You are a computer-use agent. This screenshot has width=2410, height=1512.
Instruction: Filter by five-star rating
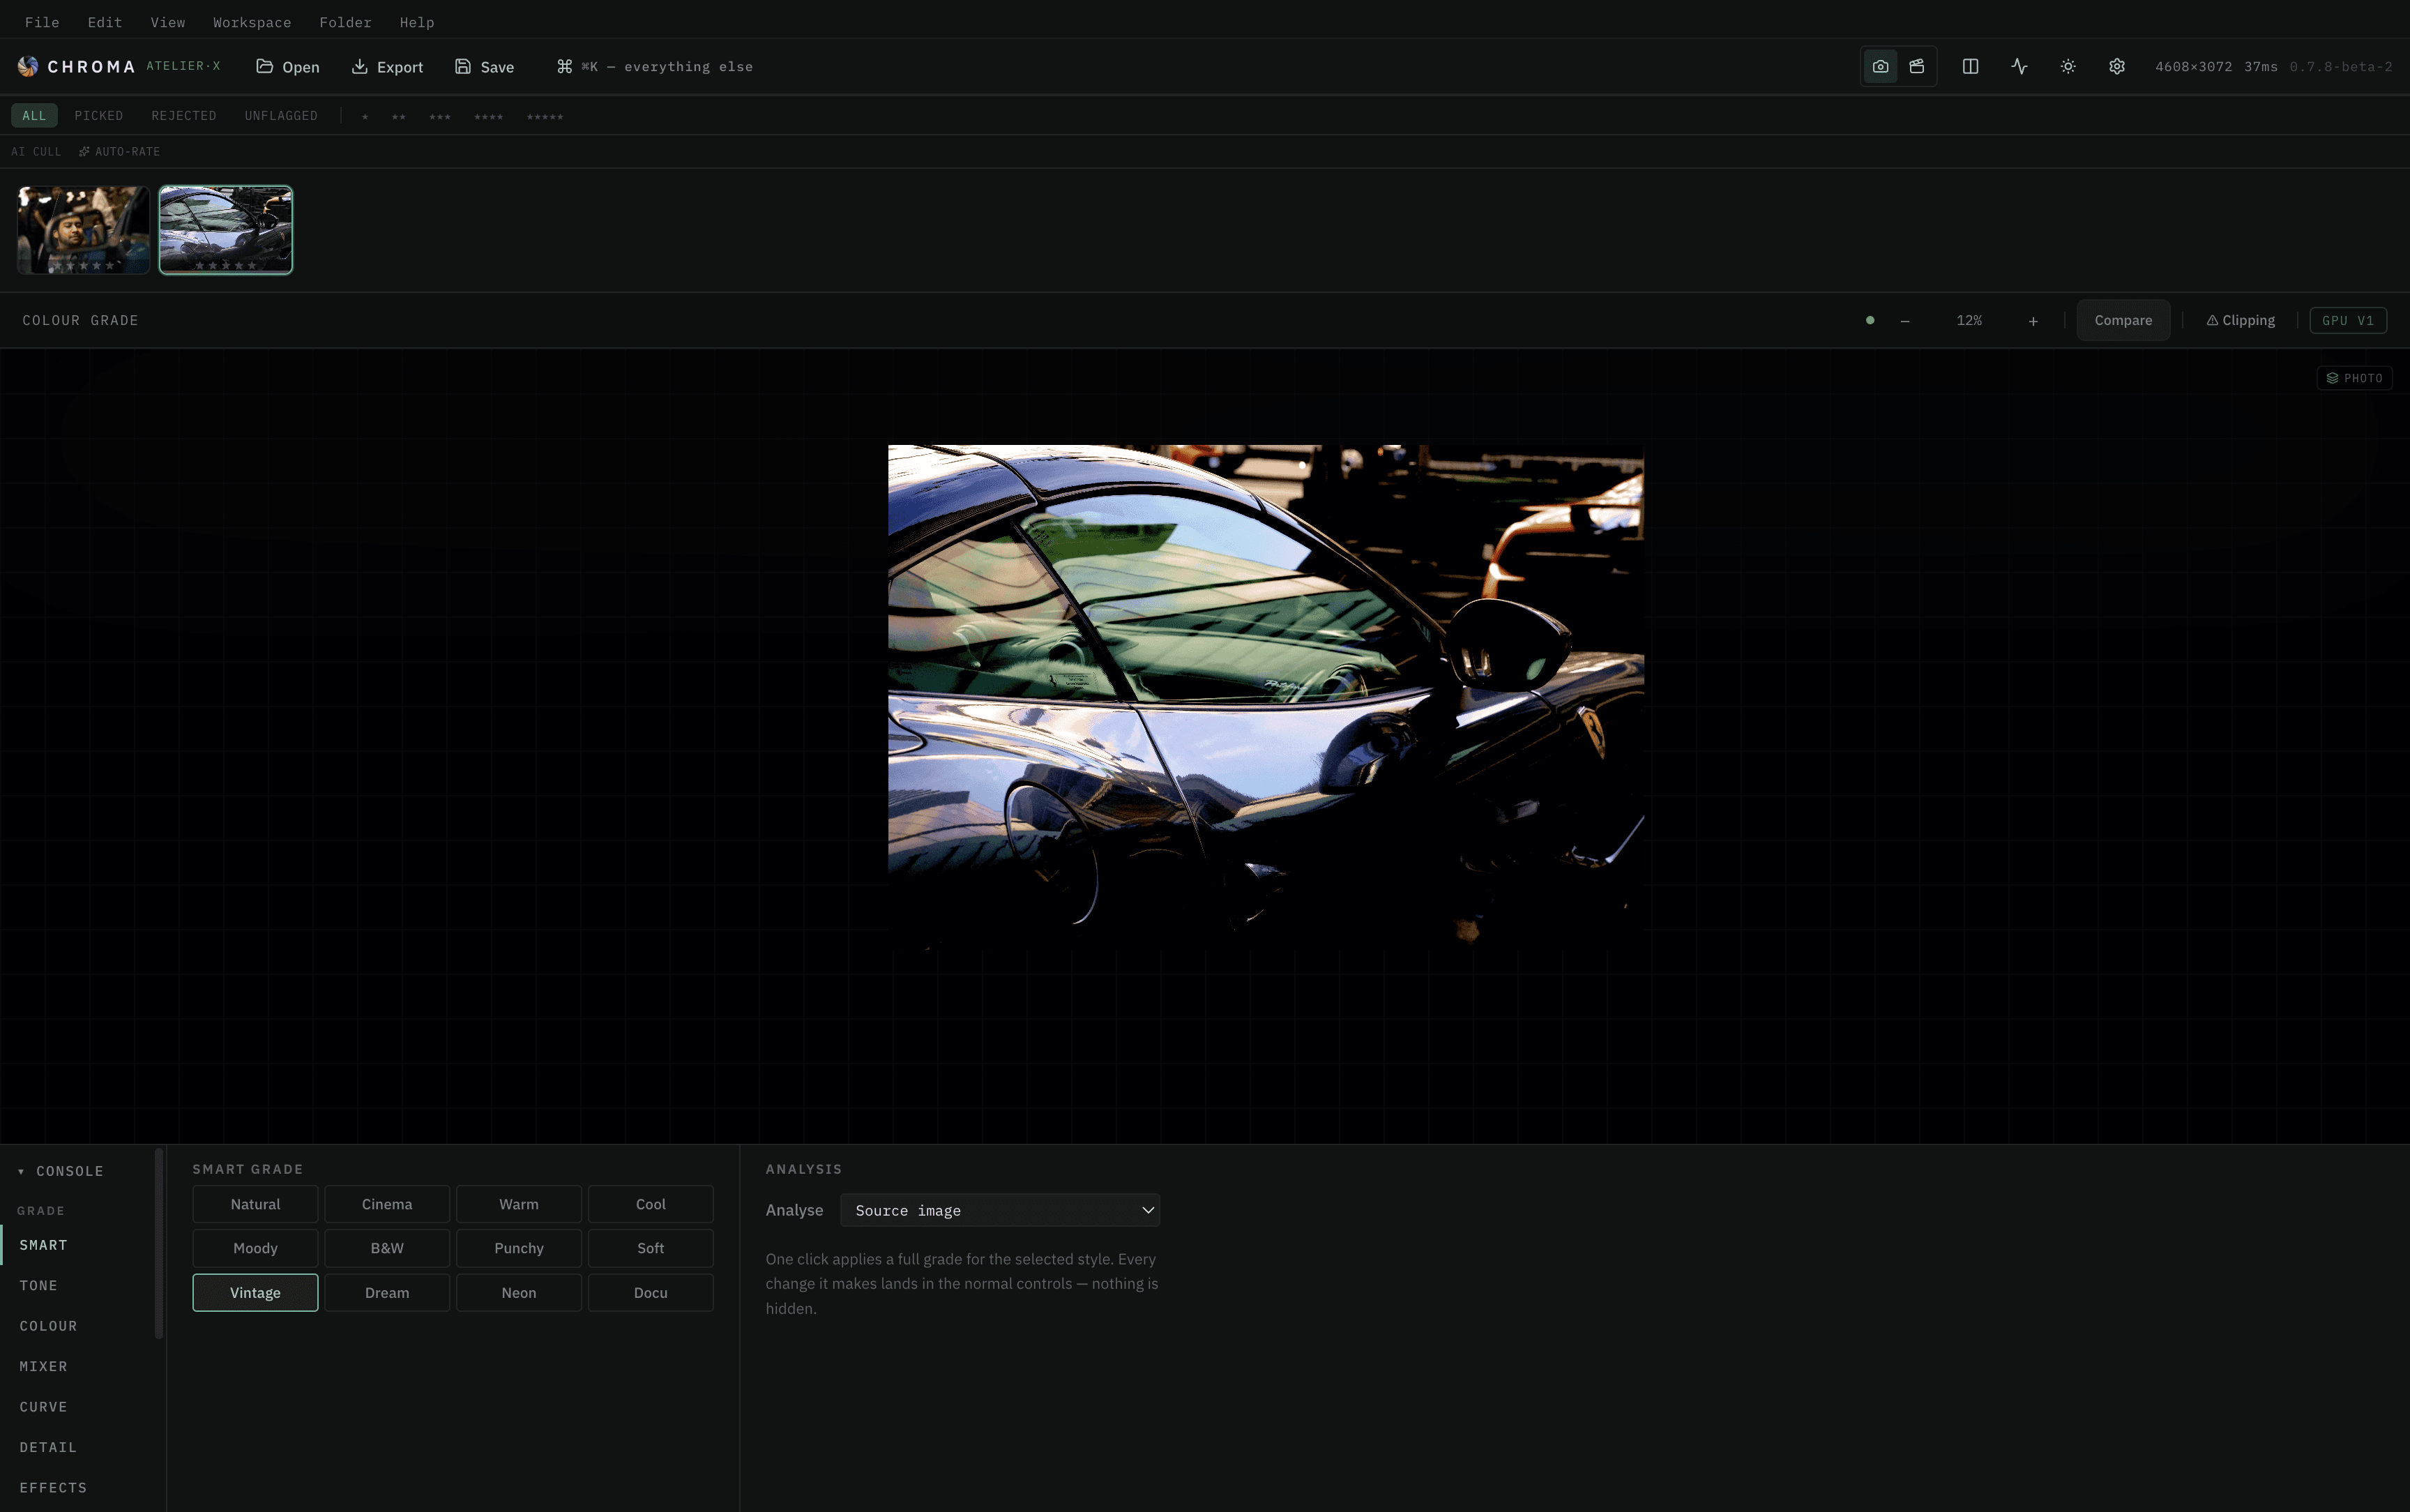point(545,117)
